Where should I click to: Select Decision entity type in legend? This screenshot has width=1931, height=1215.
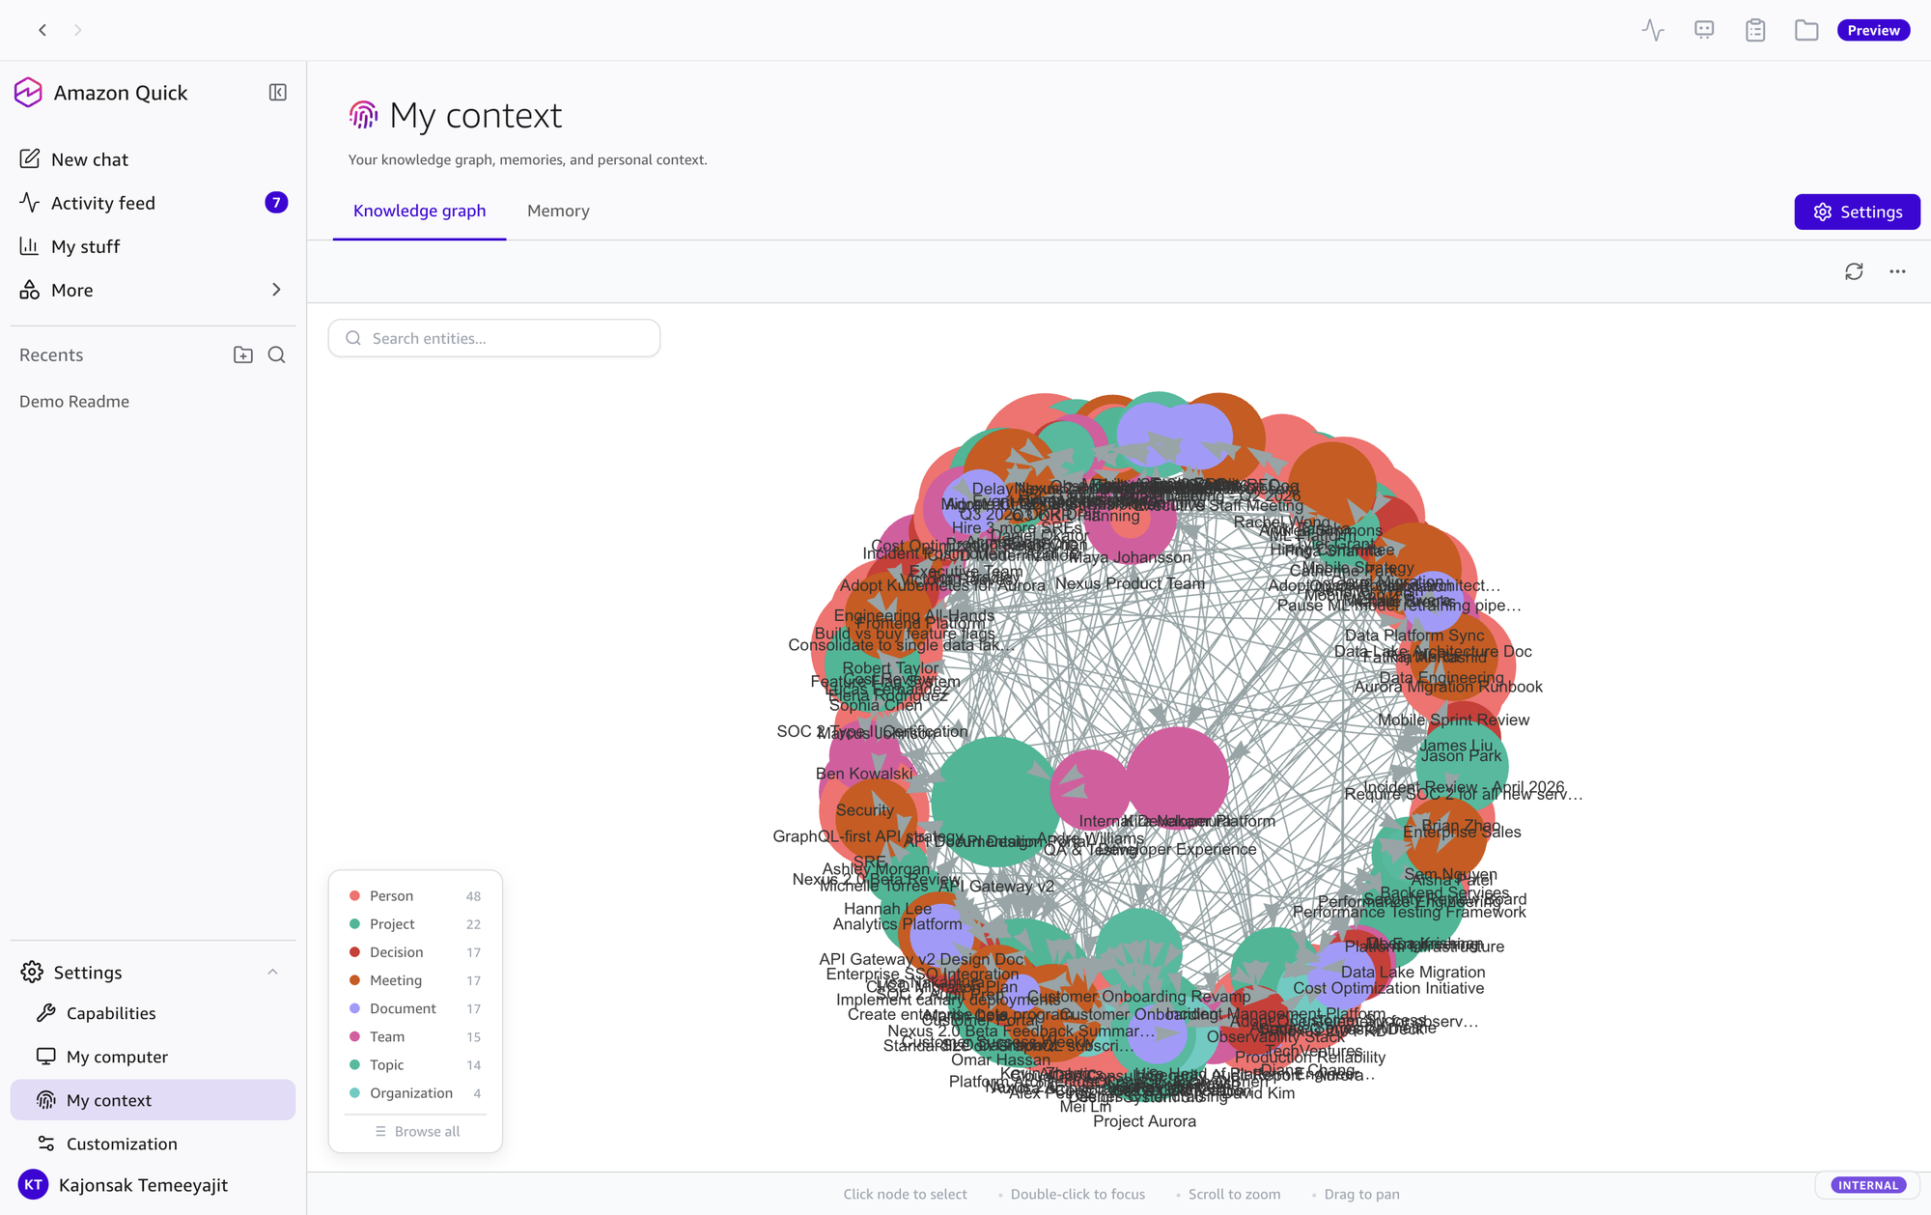pyautogui.click(x=415, y=952)
